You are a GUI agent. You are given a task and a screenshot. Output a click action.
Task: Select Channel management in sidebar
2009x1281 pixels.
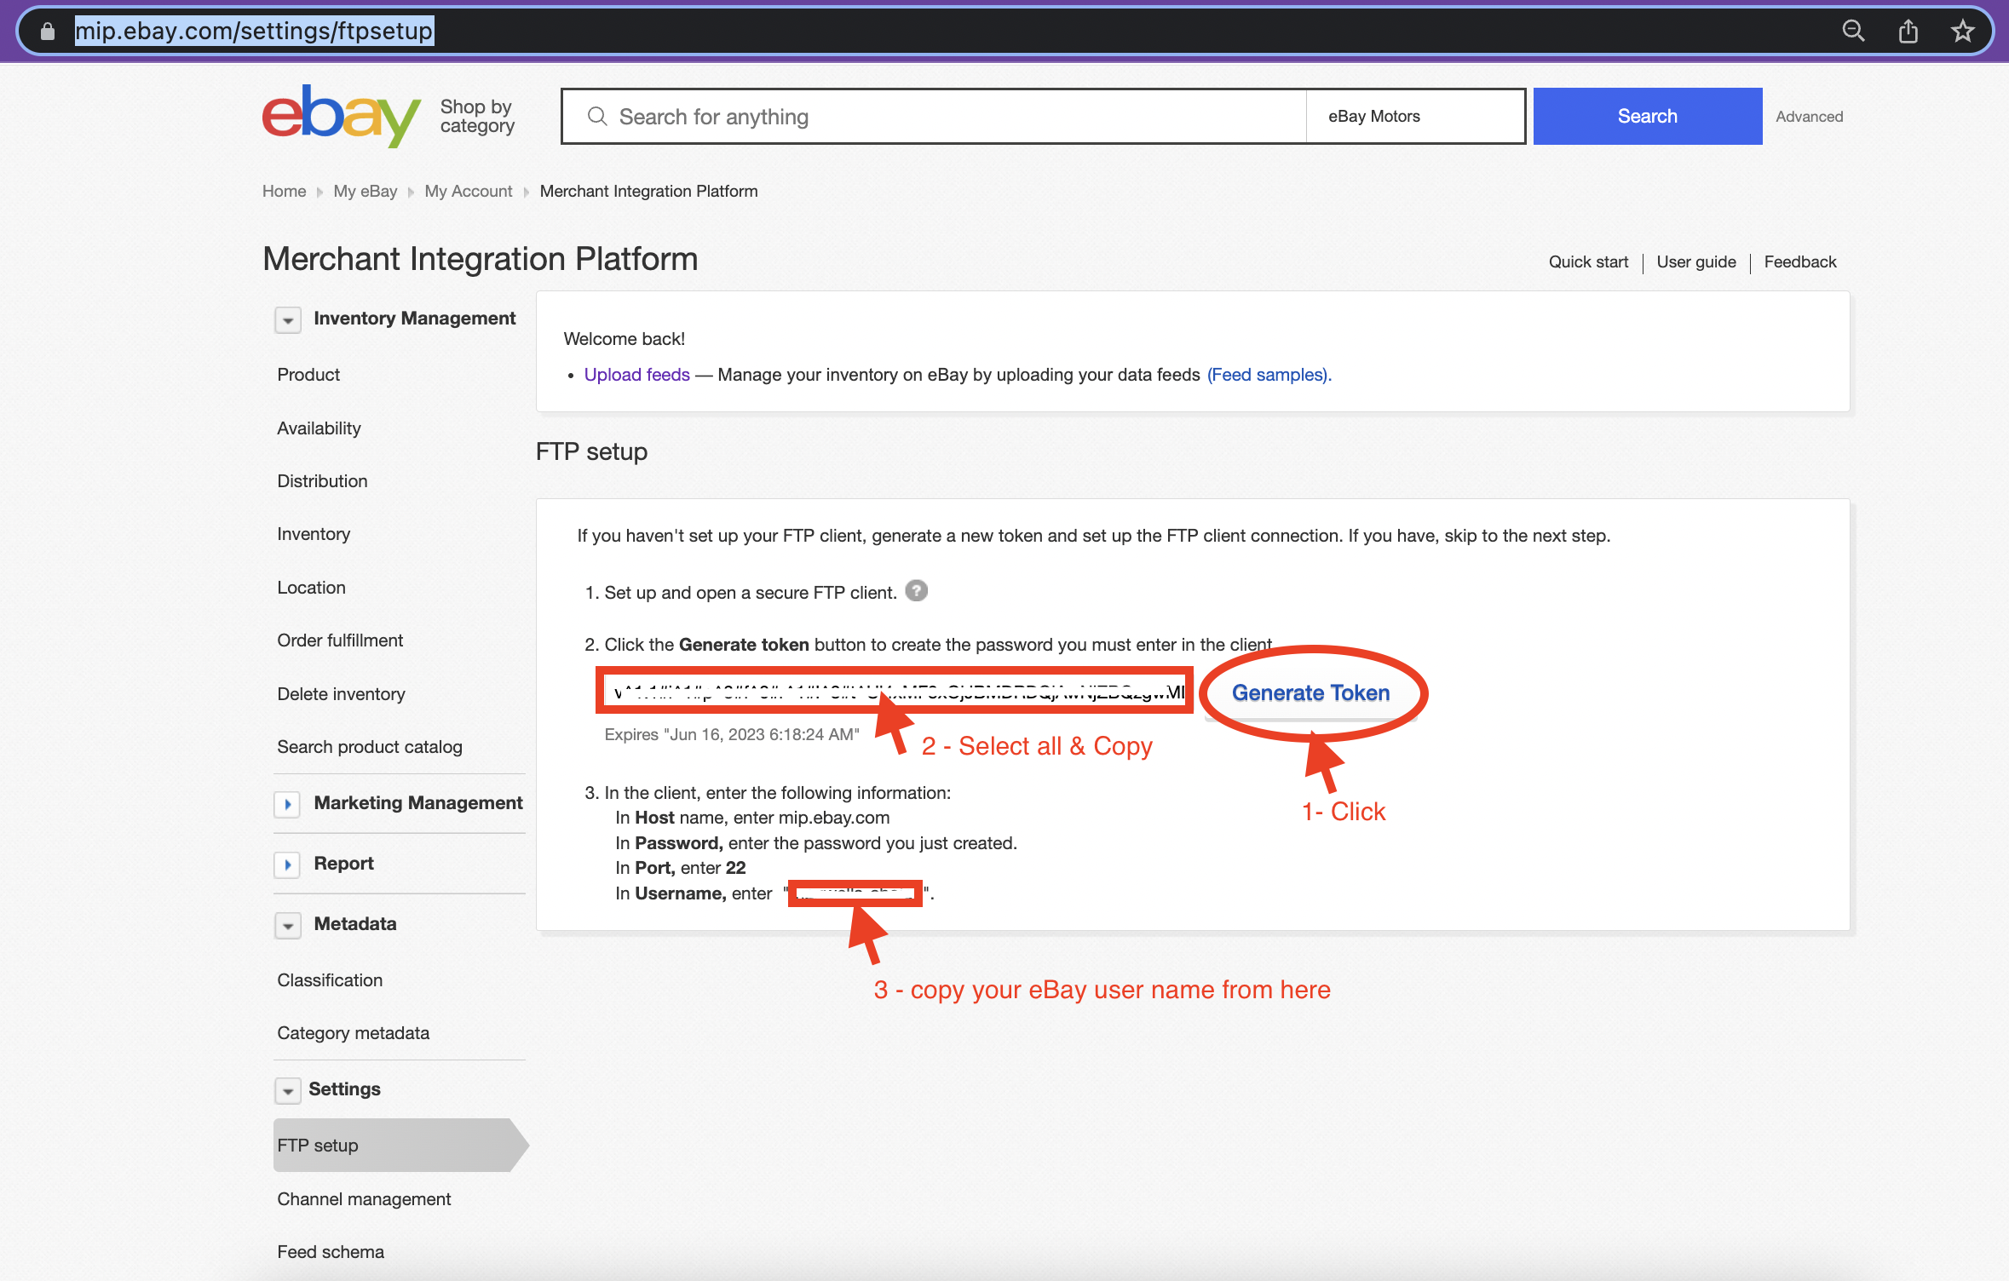click(364, 1198)
